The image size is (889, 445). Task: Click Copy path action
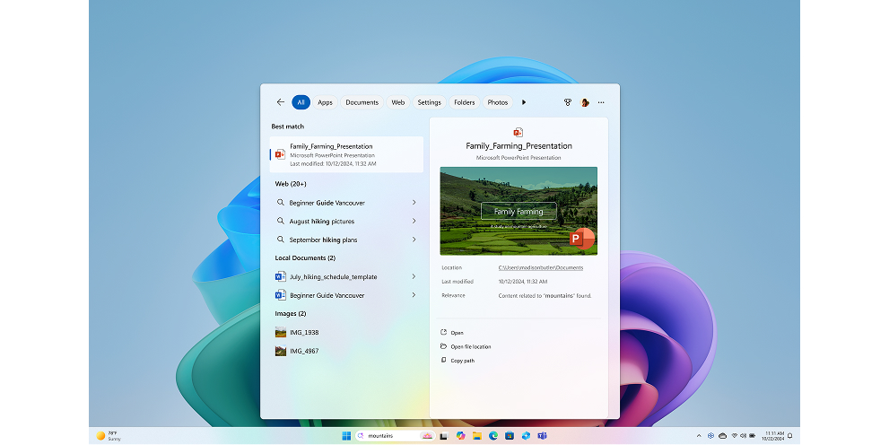[458, 361]
